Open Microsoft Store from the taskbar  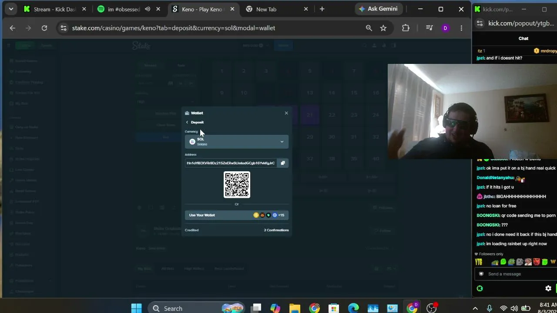click(334, 308)
